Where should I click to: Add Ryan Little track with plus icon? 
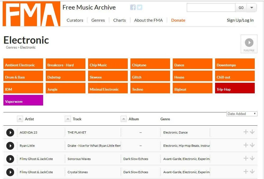pyautogui.click(x=246, y=145)
